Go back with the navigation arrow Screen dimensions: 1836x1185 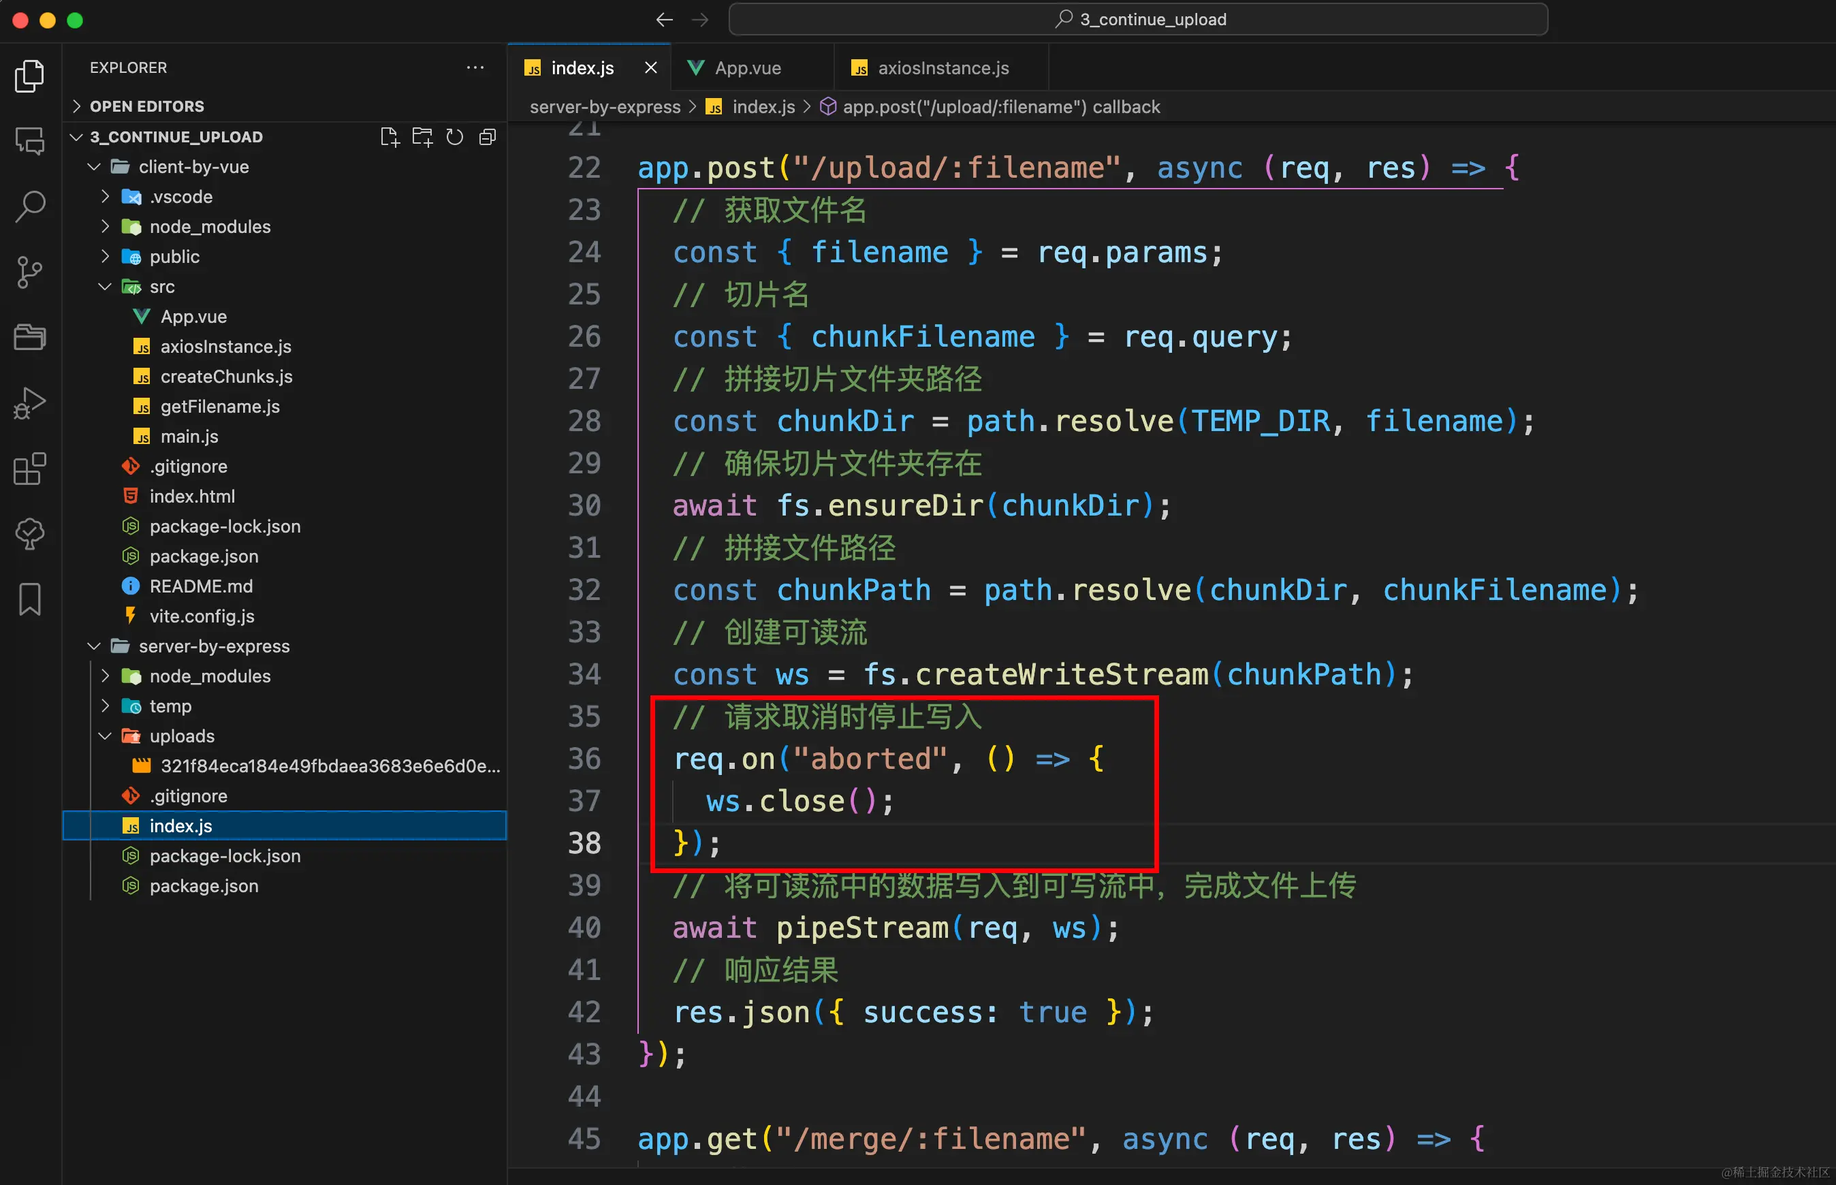(665, 19)
